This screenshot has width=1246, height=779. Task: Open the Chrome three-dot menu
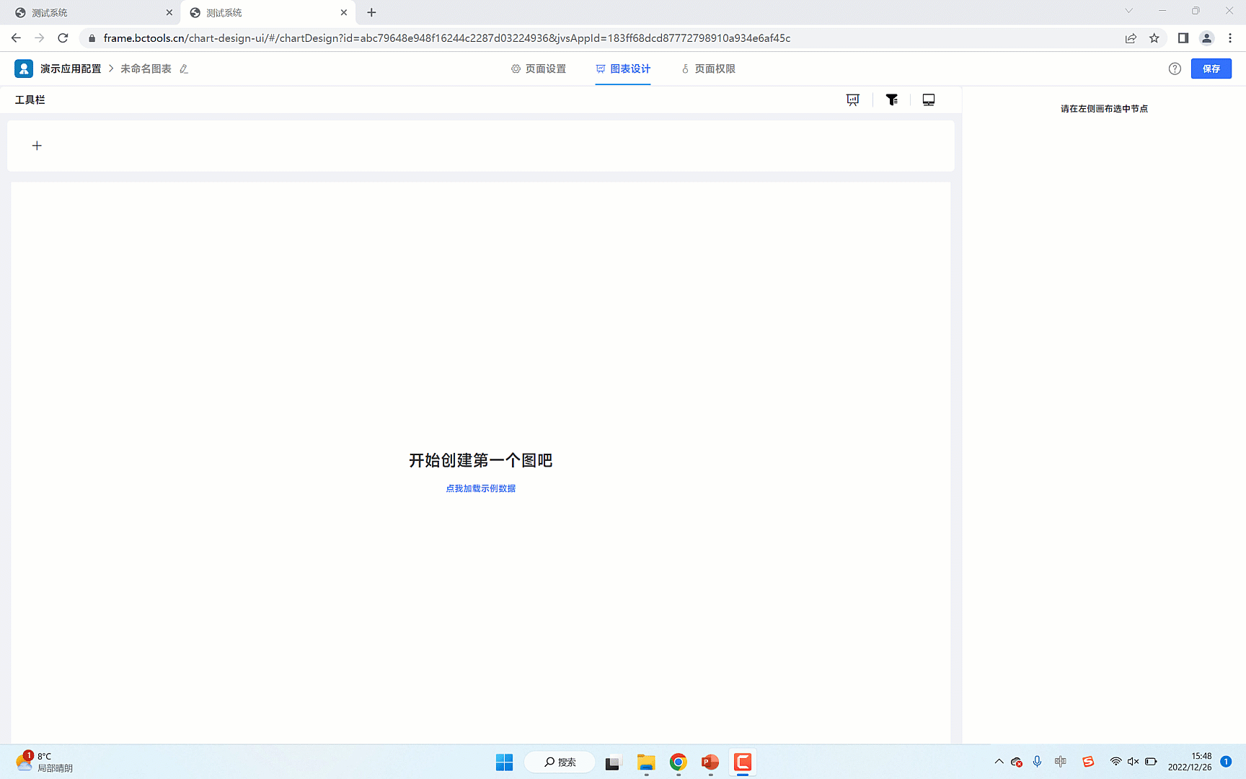[x=1231, y=38]
